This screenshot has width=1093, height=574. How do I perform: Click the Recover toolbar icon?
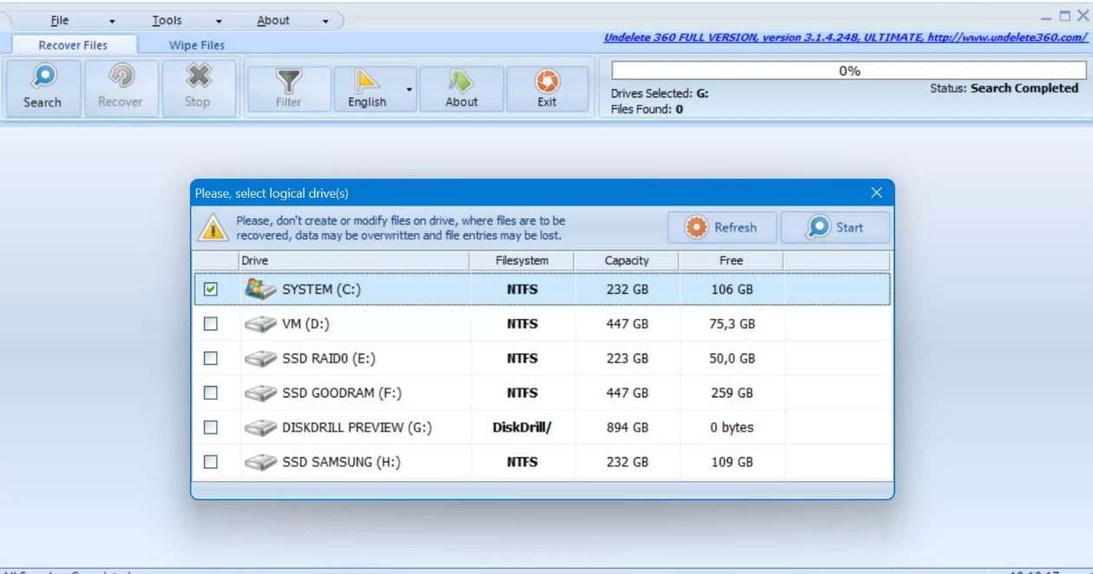pyautogui.click(x=121, y=78)
